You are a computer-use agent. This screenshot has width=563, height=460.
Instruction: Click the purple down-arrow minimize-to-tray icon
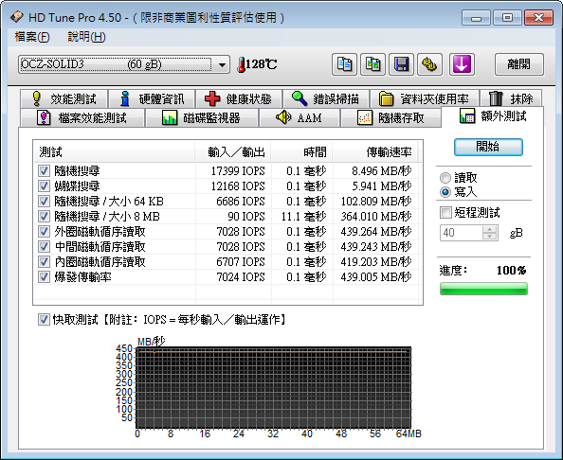[462, 64]
